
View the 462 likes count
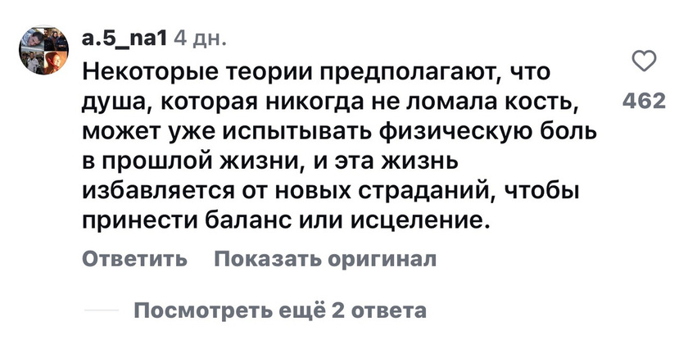(x=644, y=102)
